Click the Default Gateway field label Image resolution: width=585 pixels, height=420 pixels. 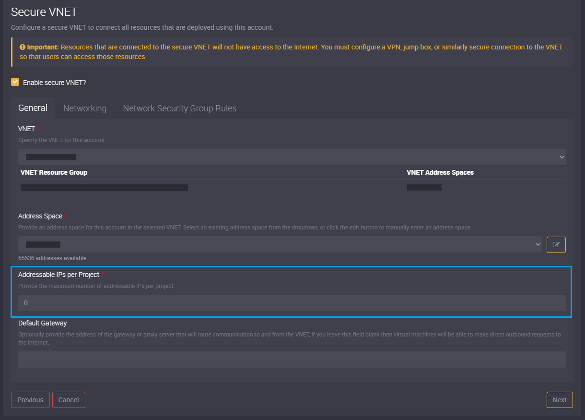pyautogui.click(x=42, y=323)
